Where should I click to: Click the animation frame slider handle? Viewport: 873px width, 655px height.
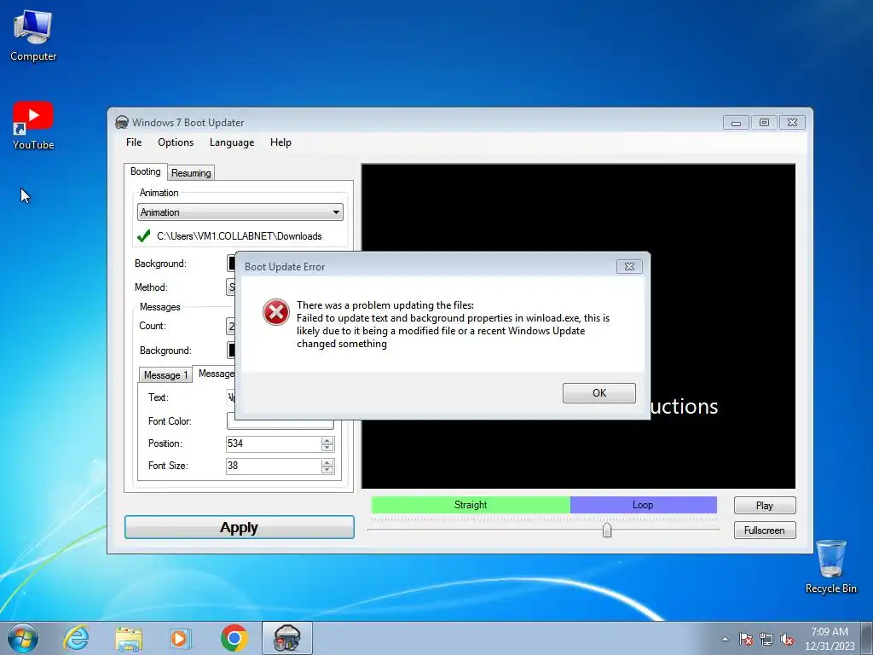[x=607, y=530]
